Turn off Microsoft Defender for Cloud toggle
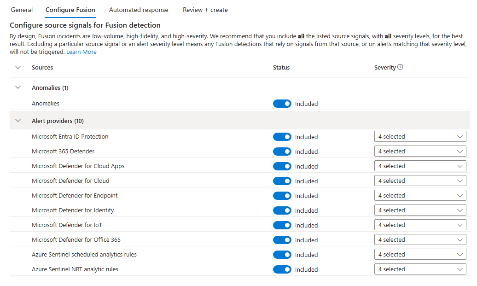 (x=282, y=181)
